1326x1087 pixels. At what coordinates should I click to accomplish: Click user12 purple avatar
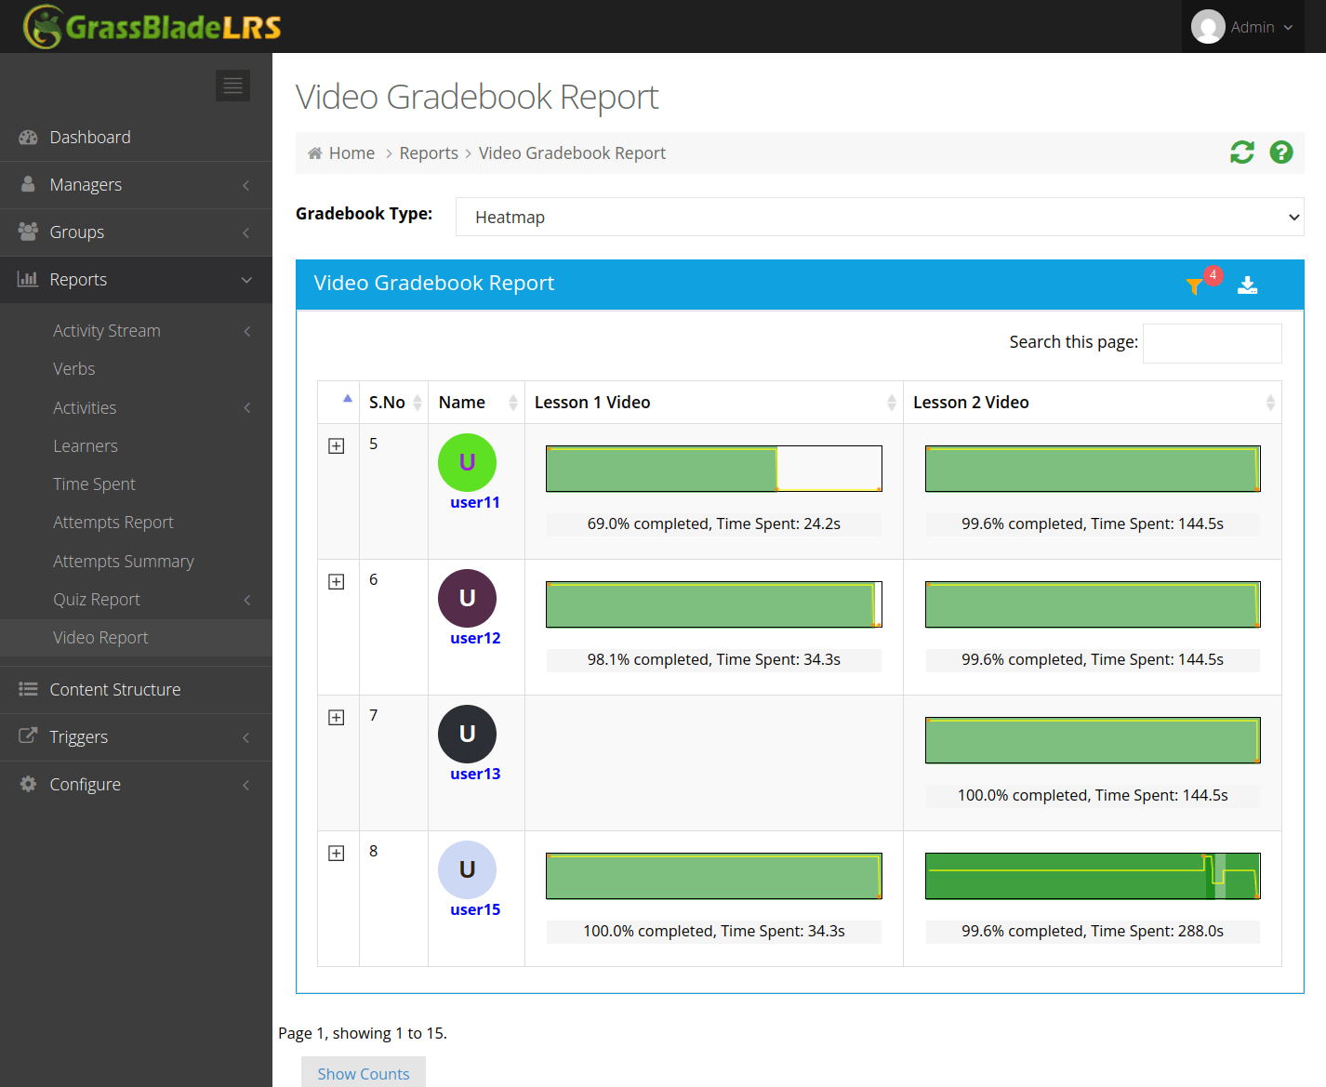[x=467, y=598]
